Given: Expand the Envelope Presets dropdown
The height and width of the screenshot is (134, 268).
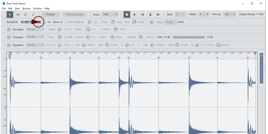Looking at the screenshot, I should tap(35, 29).
